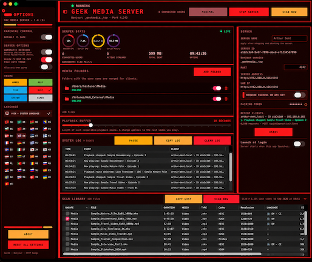
Task: Toggle Allow Client To Put File Into Trash
Action: [47, 60]
